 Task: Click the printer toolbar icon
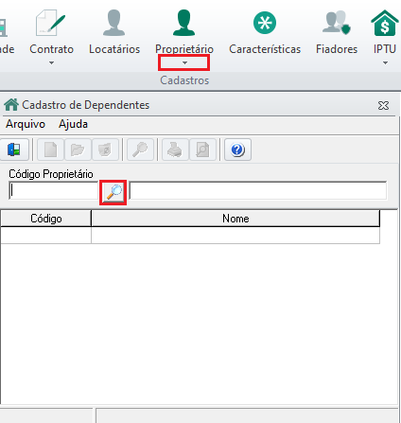[x=175, y=150]
